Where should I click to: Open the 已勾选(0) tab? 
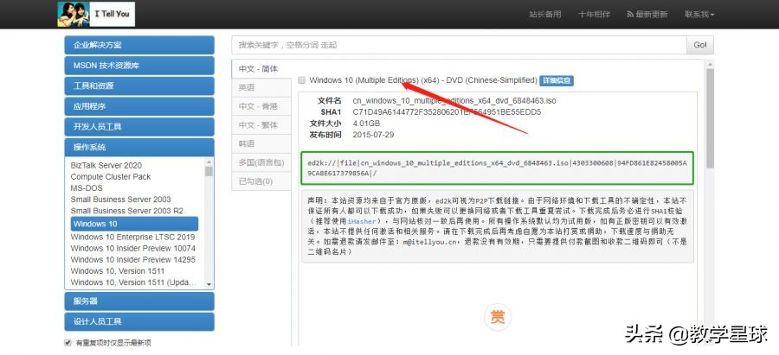261,181
